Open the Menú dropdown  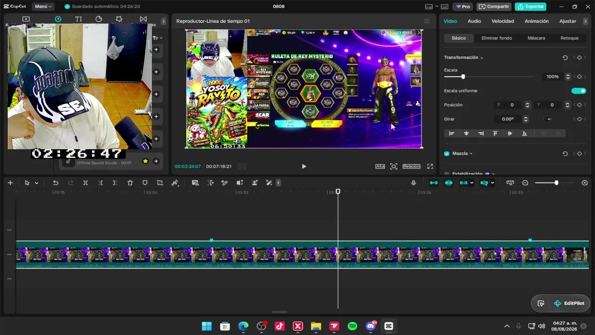pyautogui.click(x=43, y=7)
